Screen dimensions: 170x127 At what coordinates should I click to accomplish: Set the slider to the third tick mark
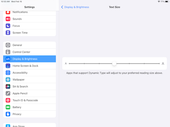click(x=99, y=63)
